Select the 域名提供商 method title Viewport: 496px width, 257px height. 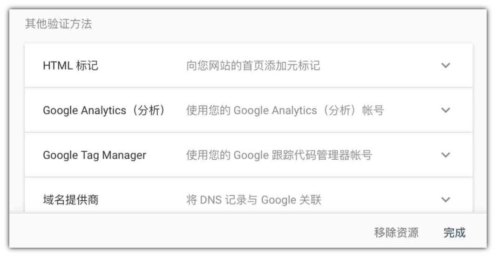pos(71,200)
